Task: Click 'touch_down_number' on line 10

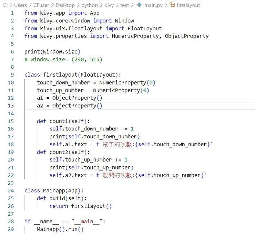Action: tap(63, 82)
